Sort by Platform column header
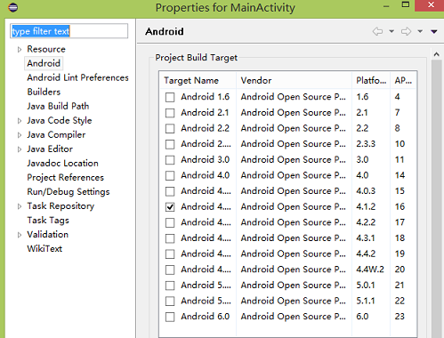The width and height of the screenshot is (444, 338). 371,80
